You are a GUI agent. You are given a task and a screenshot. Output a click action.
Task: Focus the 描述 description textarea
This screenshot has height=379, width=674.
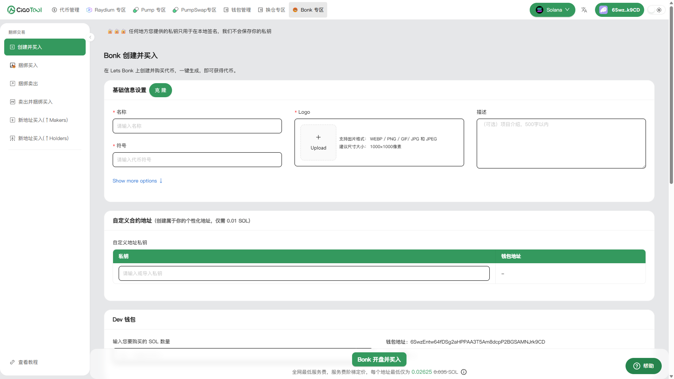[x=561, y=144]
